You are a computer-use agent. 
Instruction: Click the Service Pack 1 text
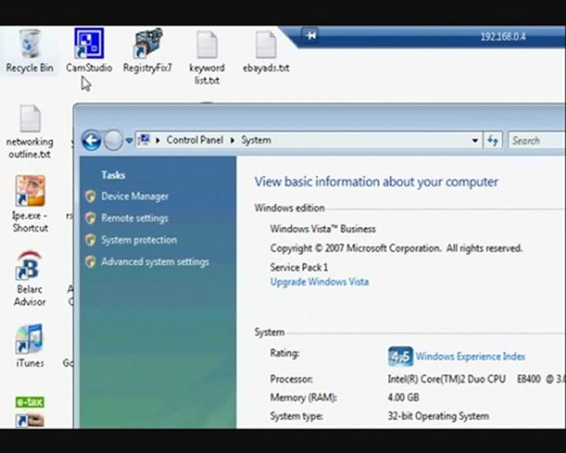click(299, 267)
